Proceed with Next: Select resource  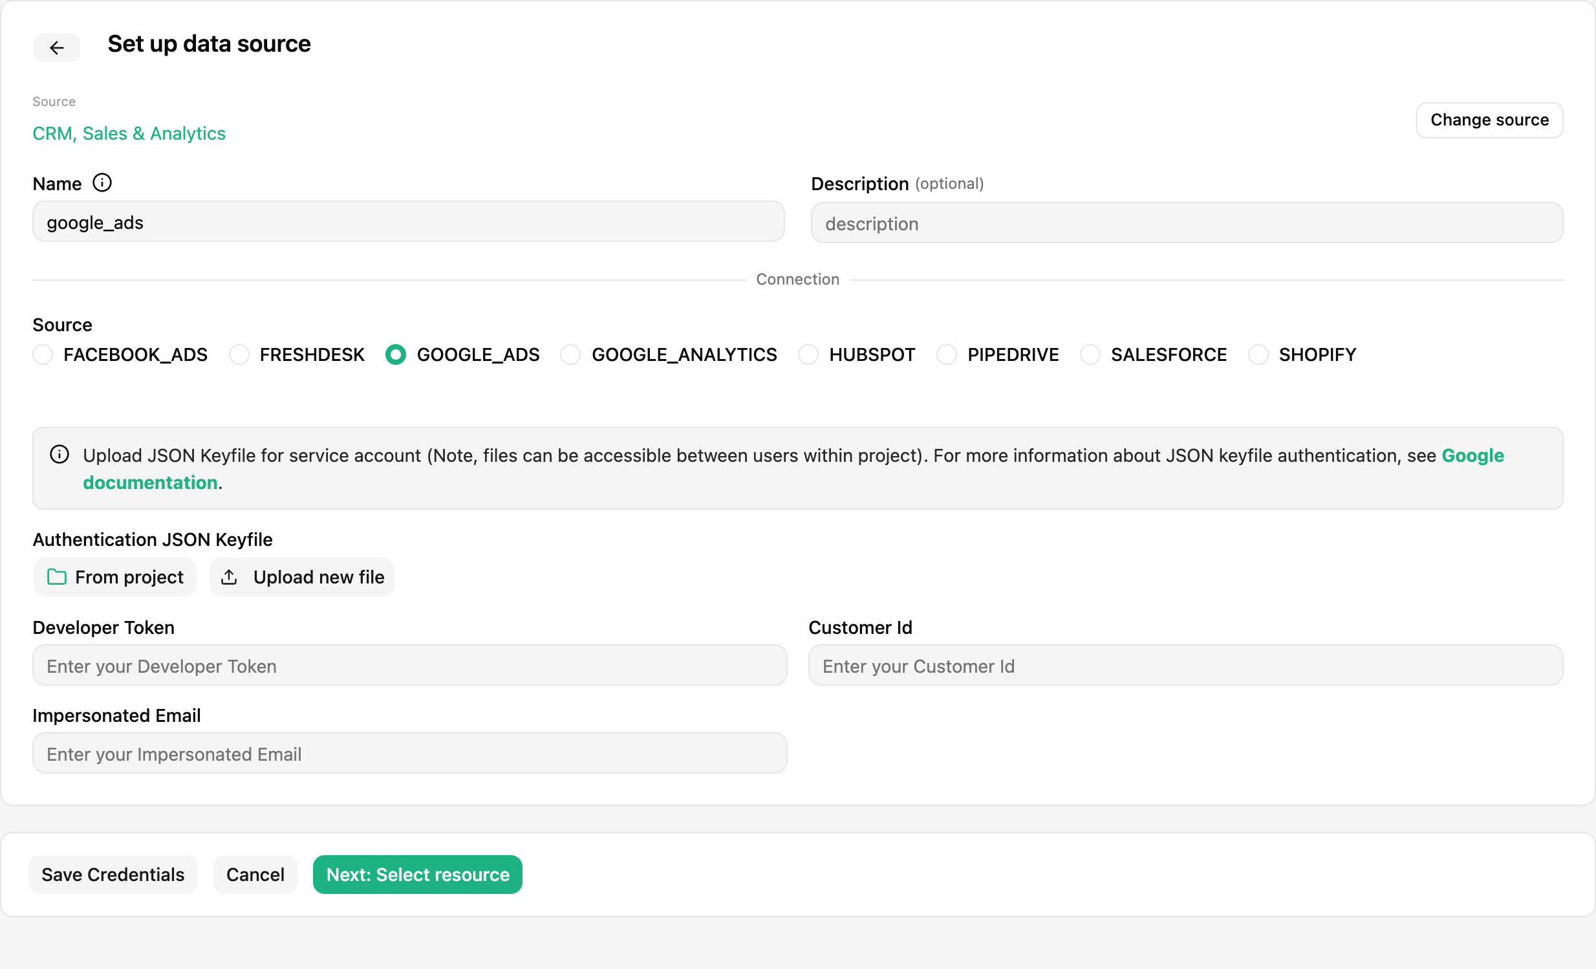[418, 874]
